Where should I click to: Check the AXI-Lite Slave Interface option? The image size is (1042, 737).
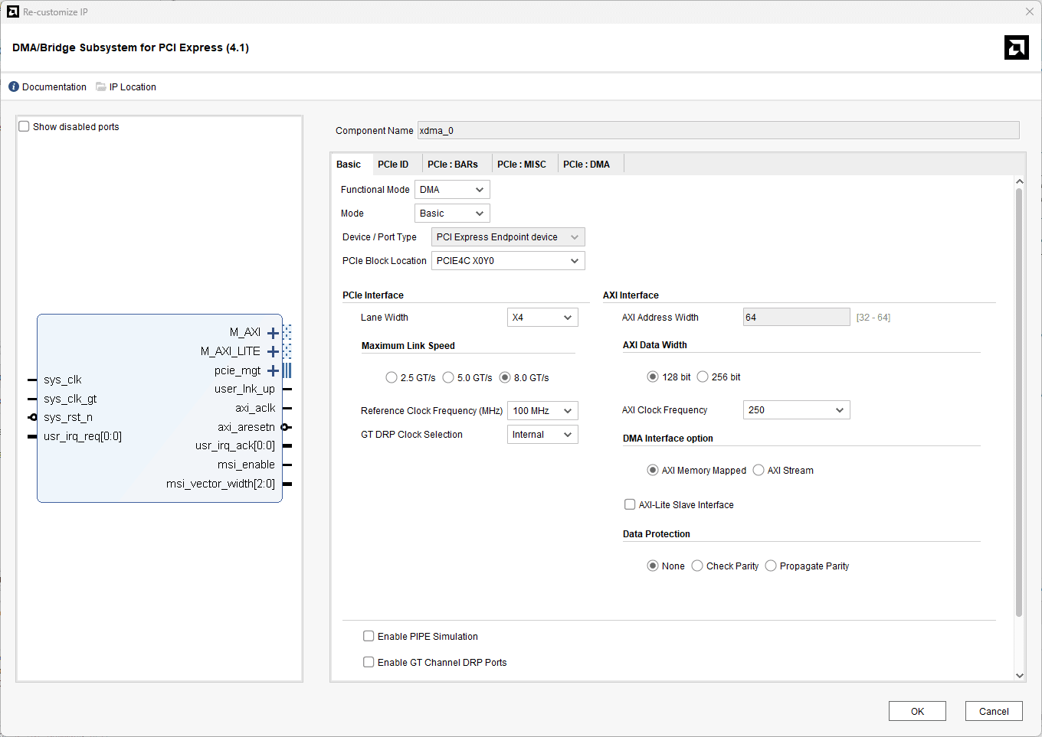(x=630, y=504)
